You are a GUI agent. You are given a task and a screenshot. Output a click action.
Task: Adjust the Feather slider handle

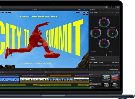coord(103,67)
